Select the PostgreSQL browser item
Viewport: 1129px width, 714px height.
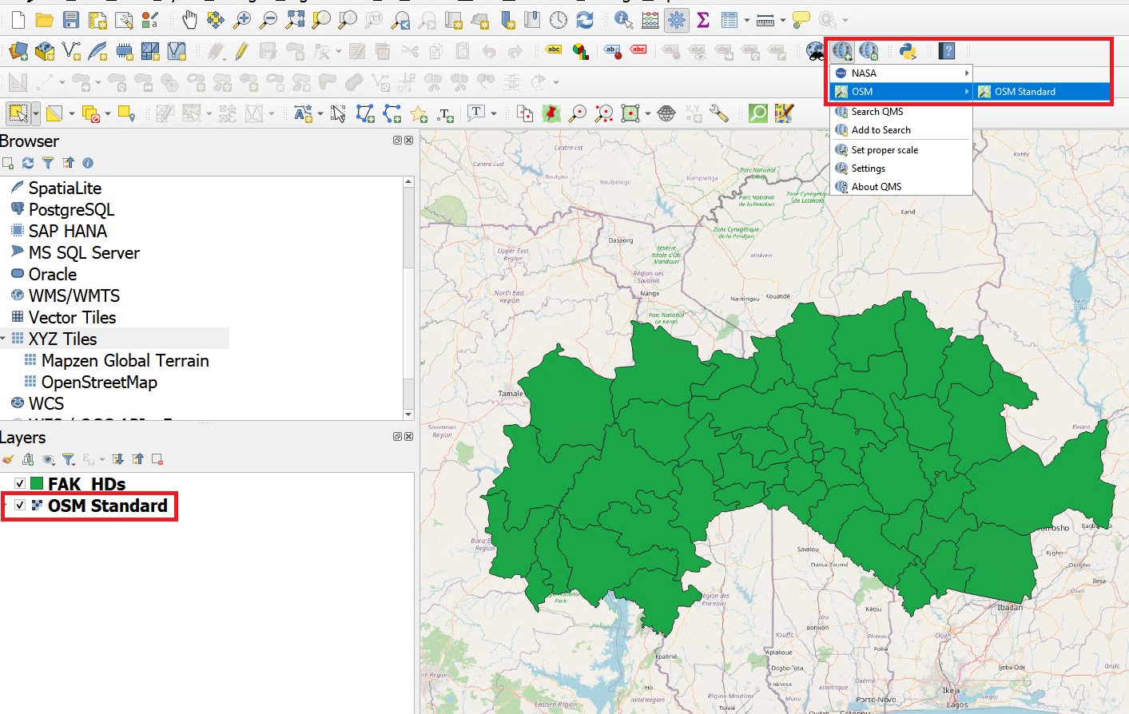71,209
